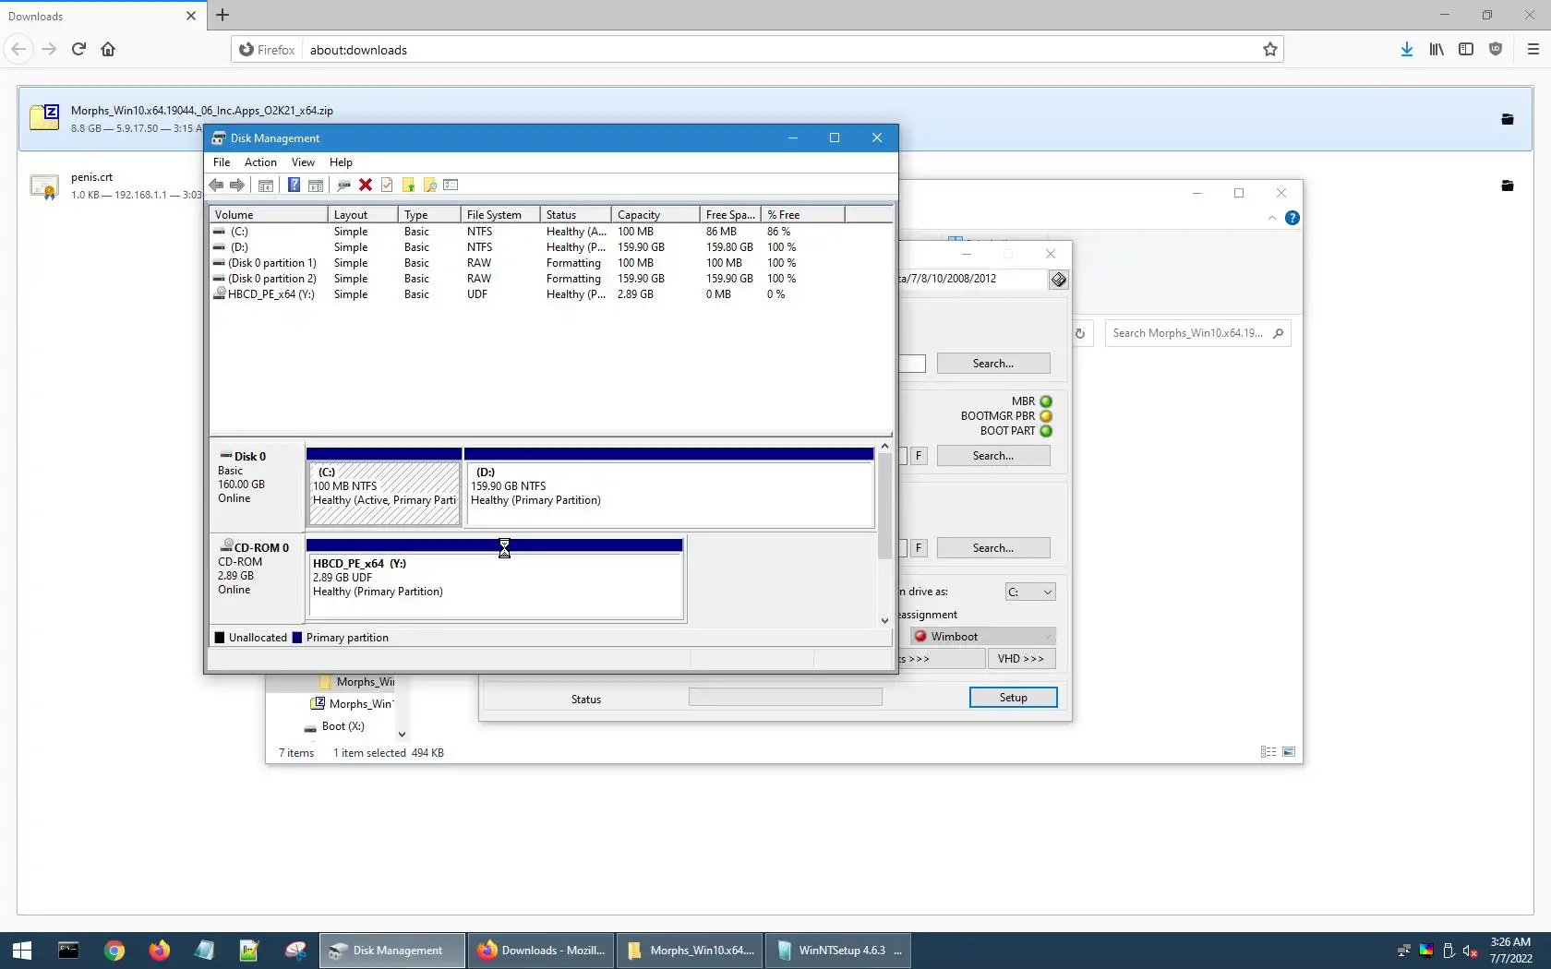Click scroll-down arrow of graphical disk pane

[884, 621]
